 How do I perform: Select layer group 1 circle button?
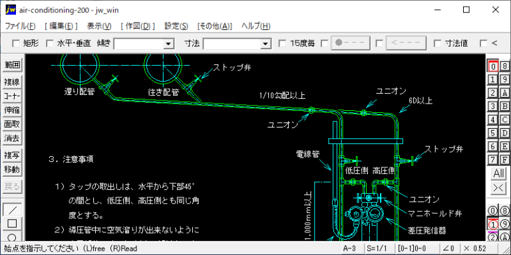(493, 224)
